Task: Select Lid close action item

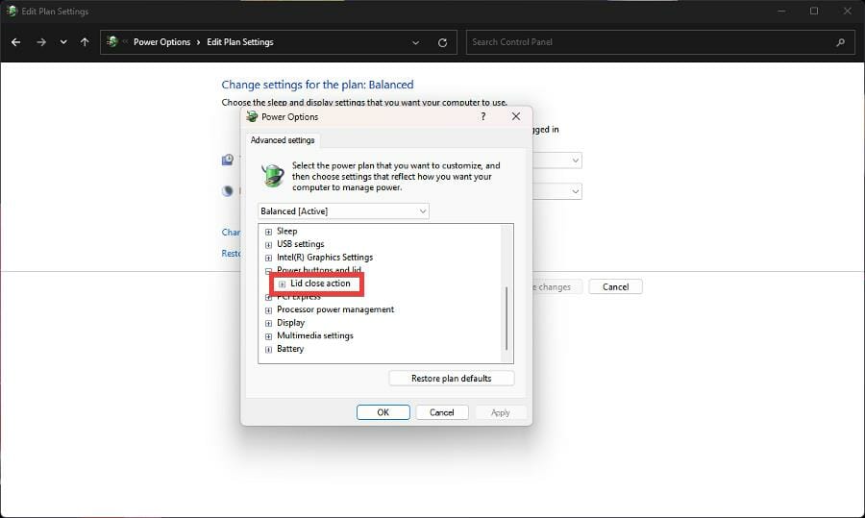Action: pyautogui.click(x=320, y=283)
